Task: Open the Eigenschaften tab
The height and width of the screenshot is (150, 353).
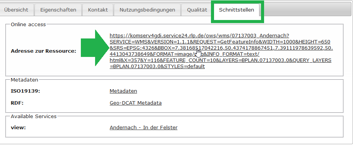Action: (x=58, y=10)
